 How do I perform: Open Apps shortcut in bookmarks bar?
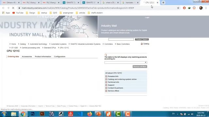[x=6, y=13]
